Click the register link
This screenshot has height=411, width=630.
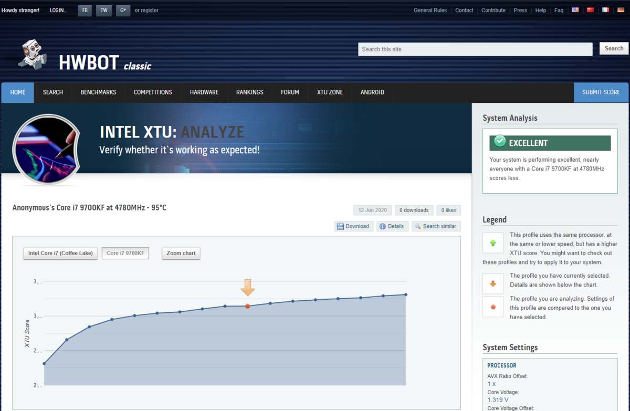151,10
